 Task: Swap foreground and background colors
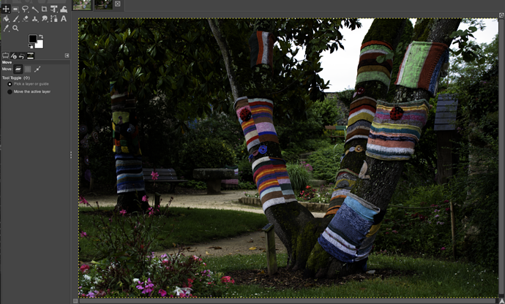click(x=41, y=37)
